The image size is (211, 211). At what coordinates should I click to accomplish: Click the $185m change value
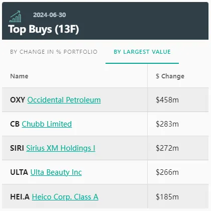click(167, 197)
